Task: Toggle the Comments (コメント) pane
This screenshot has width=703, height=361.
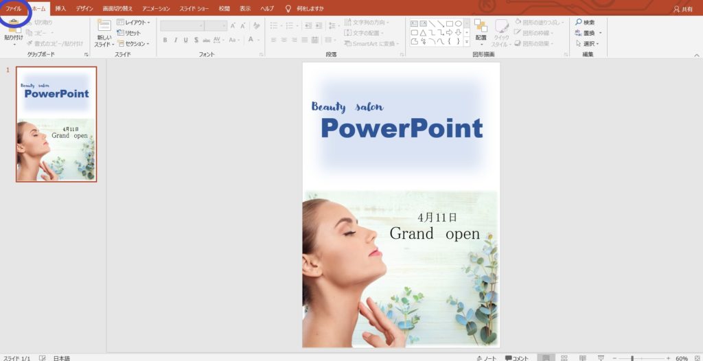Action: (517, 358)
